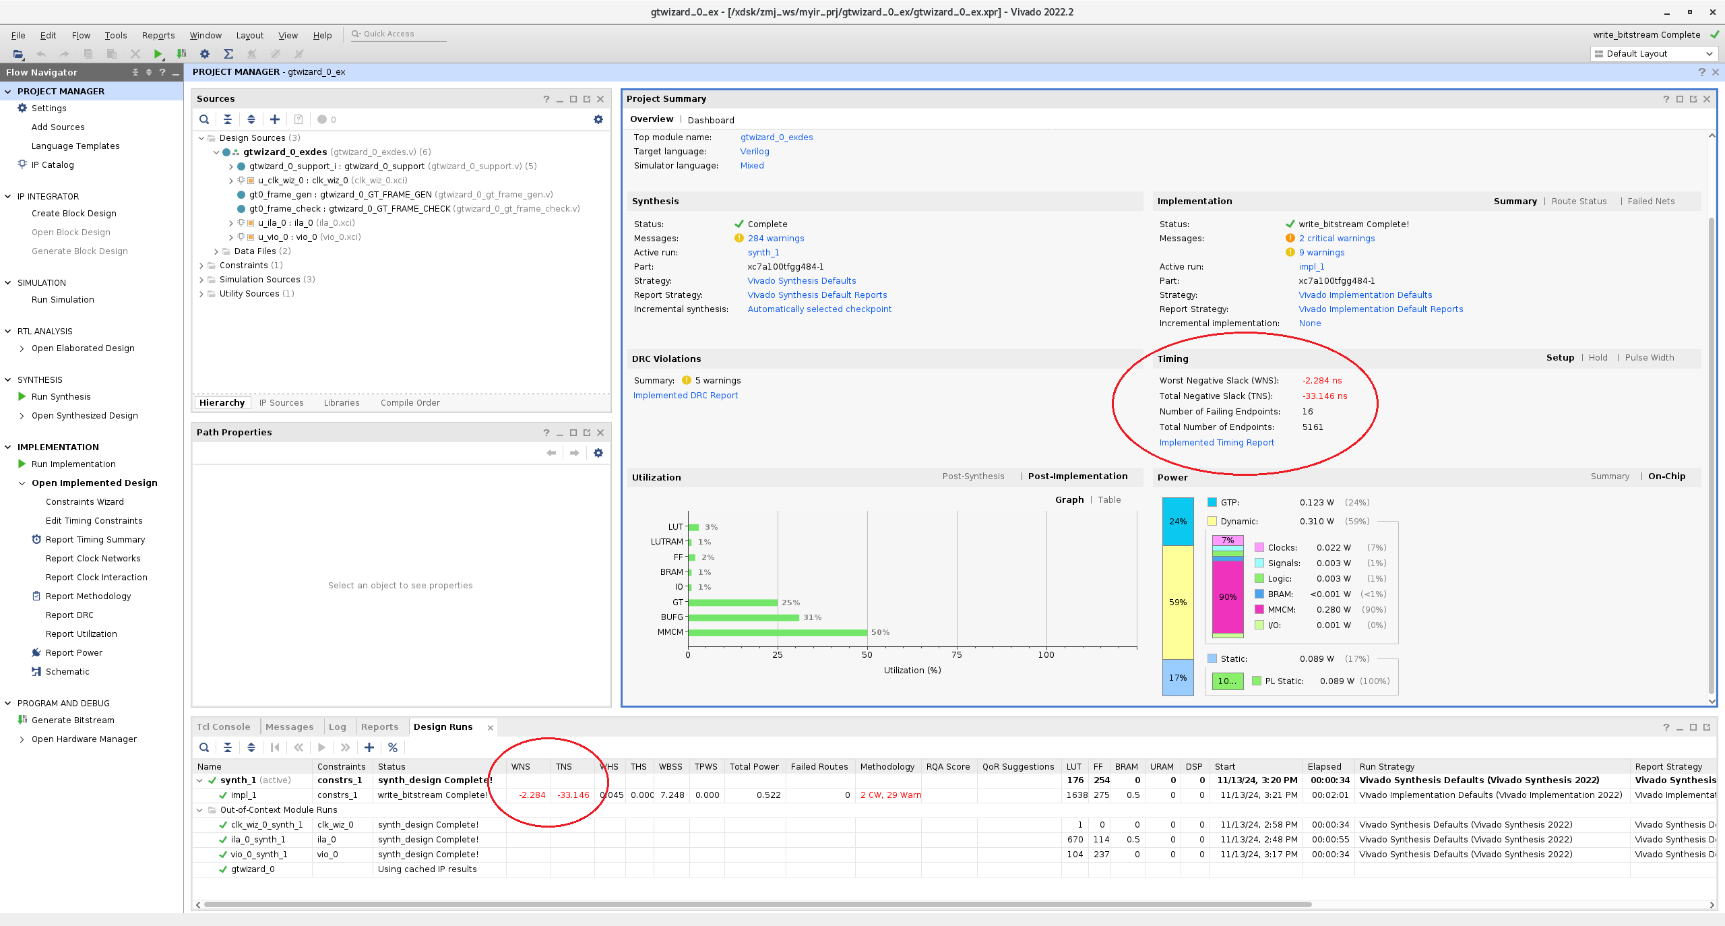This screenshot has height=926, width=1725.
Task: Open synth_1 active run link
Action: (763, 253)
